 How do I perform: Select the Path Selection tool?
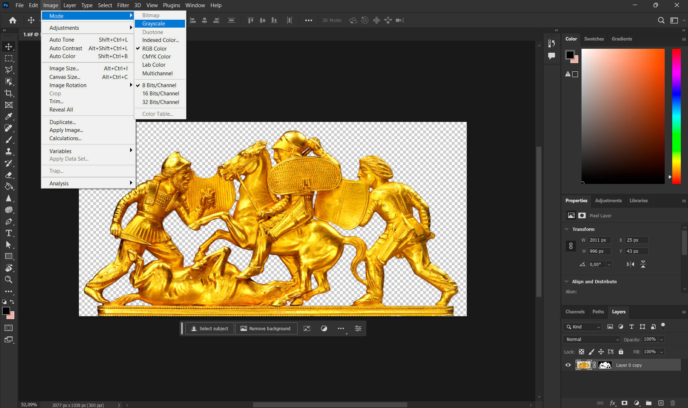coord(9,245)
